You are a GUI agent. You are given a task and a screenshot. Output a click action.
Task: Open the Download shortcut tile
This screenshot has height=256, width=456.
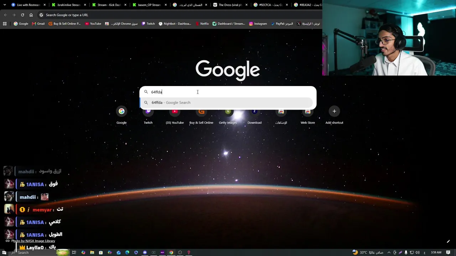point(254,116)
